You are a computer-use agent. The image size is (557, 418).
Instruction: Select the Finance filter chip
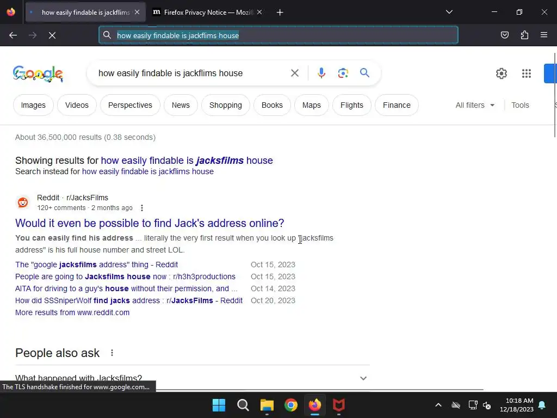point(397,105)
